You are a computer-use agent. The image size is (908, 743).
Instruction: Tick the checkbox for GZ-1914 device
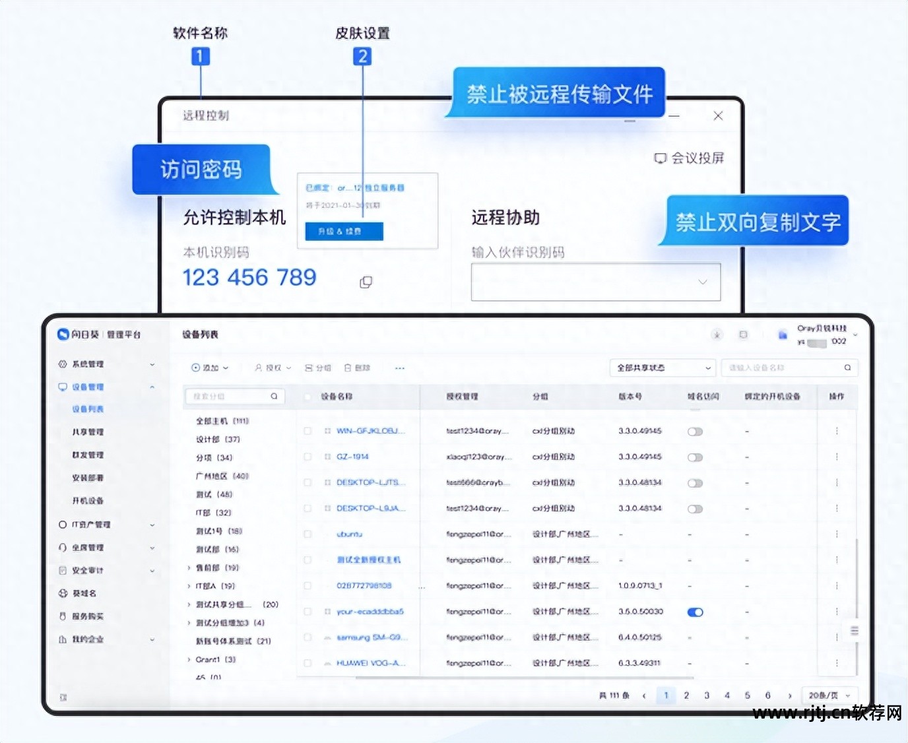click(308, 457)
